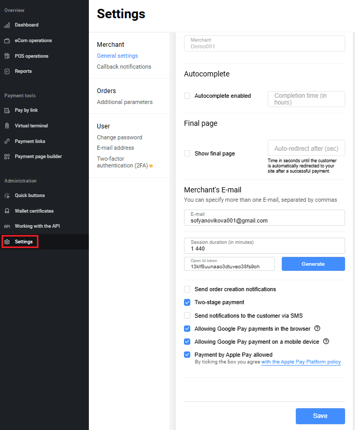Click the Quick buttons icon
This screenshot has height=430, width=355.
pos(7,196)
